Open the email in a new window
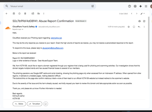 click(144, 21)
